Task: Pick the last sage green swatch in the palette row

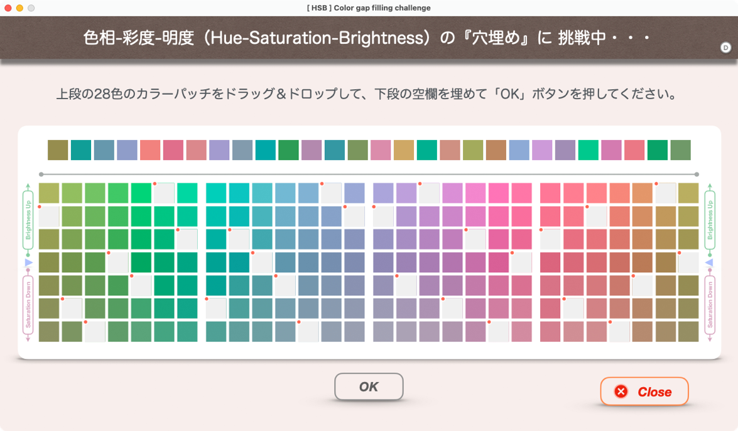Action: [x=680, y=150]
